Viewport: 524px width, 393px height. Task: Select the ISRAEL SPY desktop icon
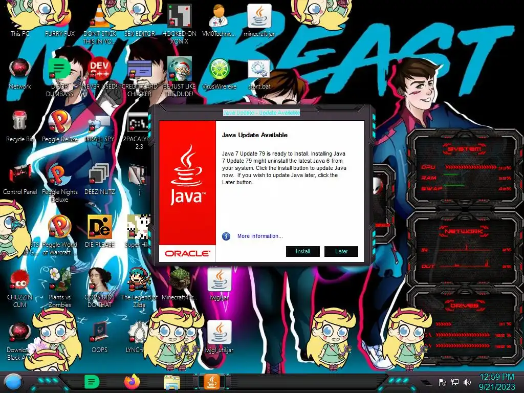coord(100,127)
